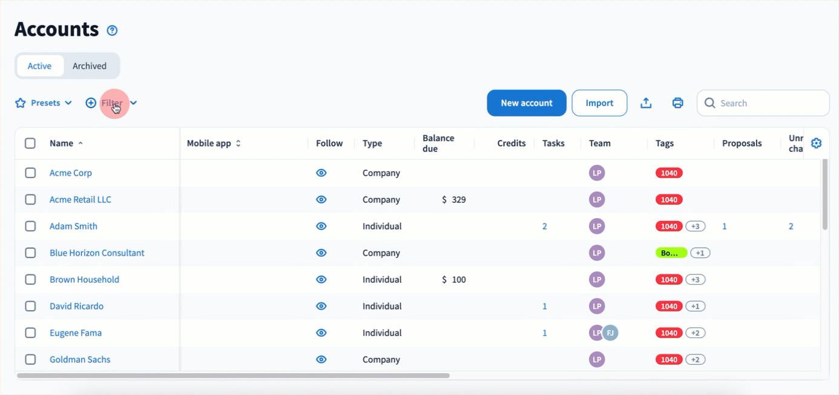Toggle the follow eye for Acme Retail LLC
The image size is (839, 395).
click(x=321, y=199)
